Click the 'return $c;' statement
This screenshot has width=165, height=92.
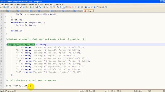point(17,31)
